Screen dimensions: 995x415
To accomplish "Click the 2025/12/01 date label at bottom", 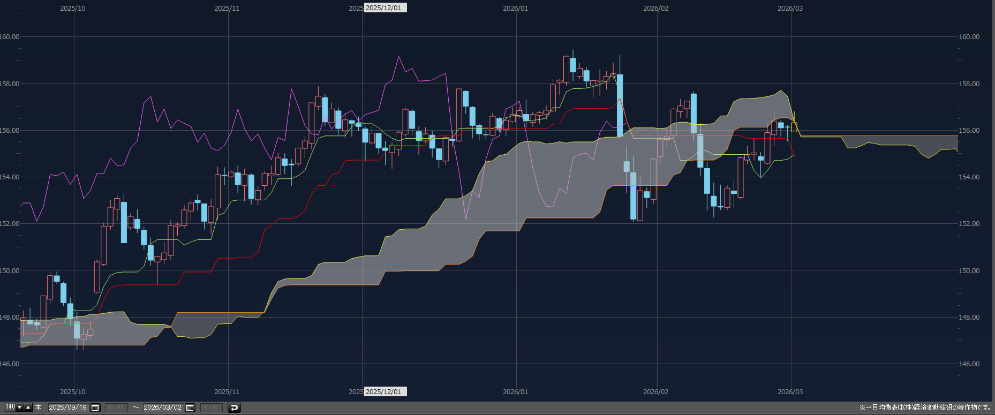I will tap(384, 391).
